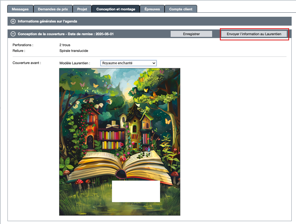The image size is (296, 224).
Task: Expand the Informations générales plus icon
Action: tap(13, 21)
